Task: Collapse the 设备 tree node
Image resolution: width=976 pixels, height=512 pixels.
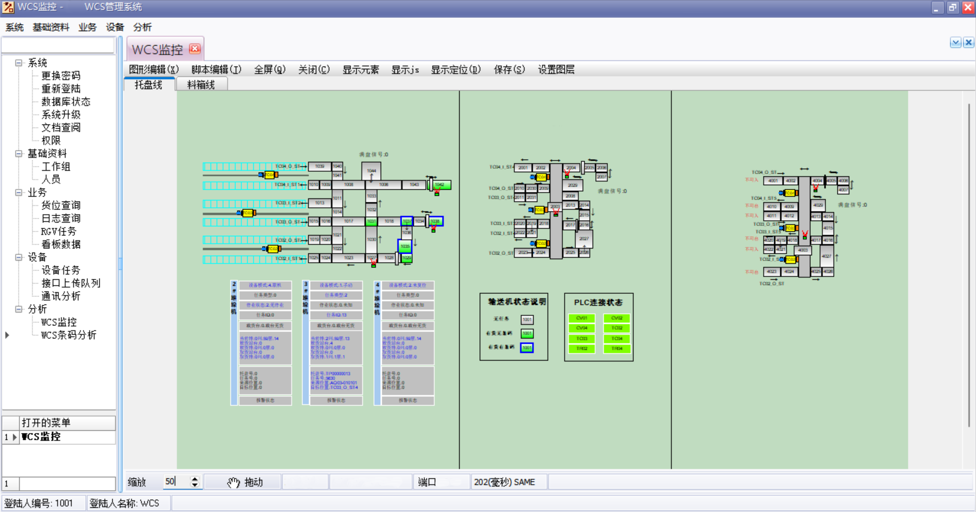Action: [19, 257]
